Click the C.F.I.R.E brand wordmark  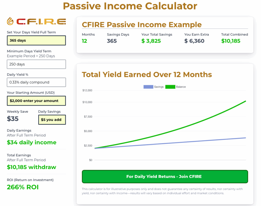[x=41, y=21]
